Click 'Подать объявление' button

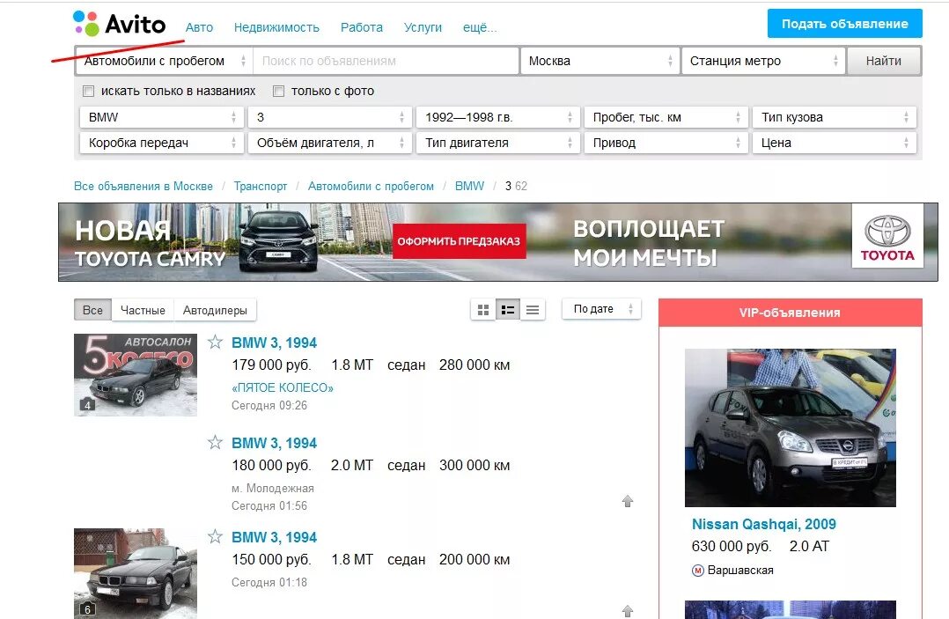[x=845, y=24]
